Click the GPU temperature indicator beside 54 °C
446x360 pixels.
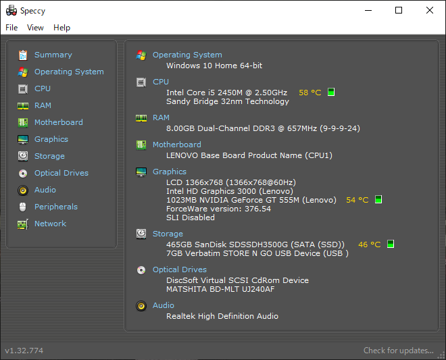point(378,200)
